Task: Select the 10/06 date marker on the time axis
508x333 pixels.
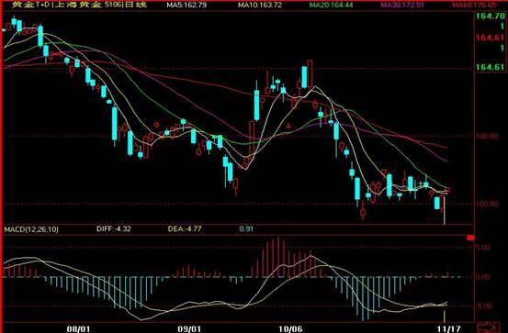Action: (x=290, y=328)
